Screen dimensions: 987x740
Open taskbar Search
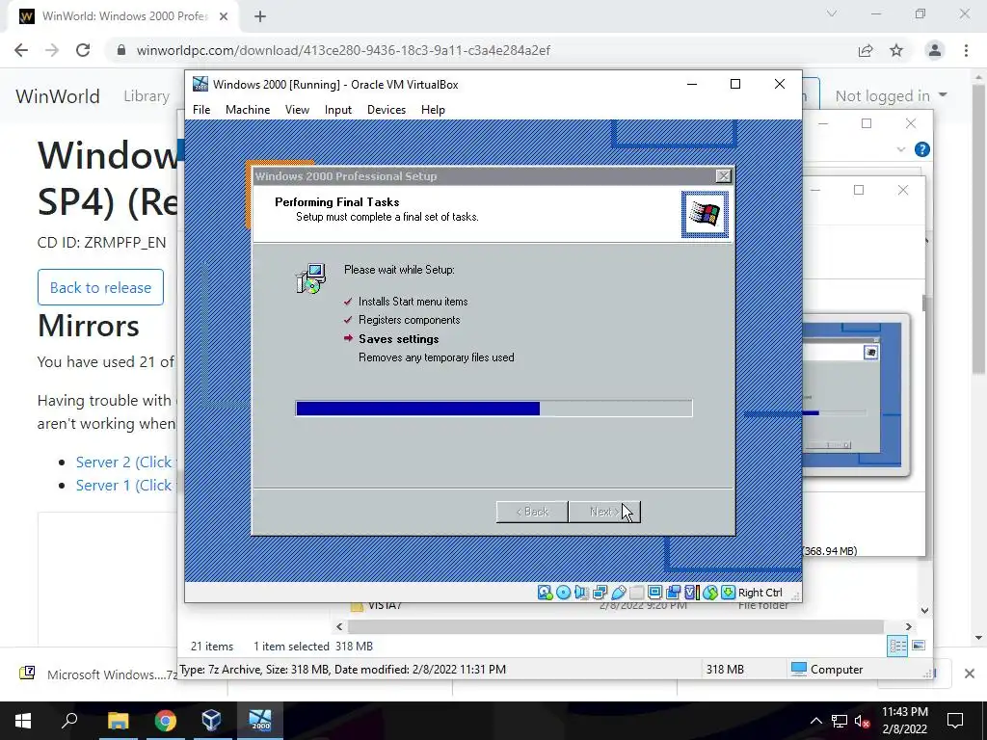pyautogui.click(x=69, y=721)
